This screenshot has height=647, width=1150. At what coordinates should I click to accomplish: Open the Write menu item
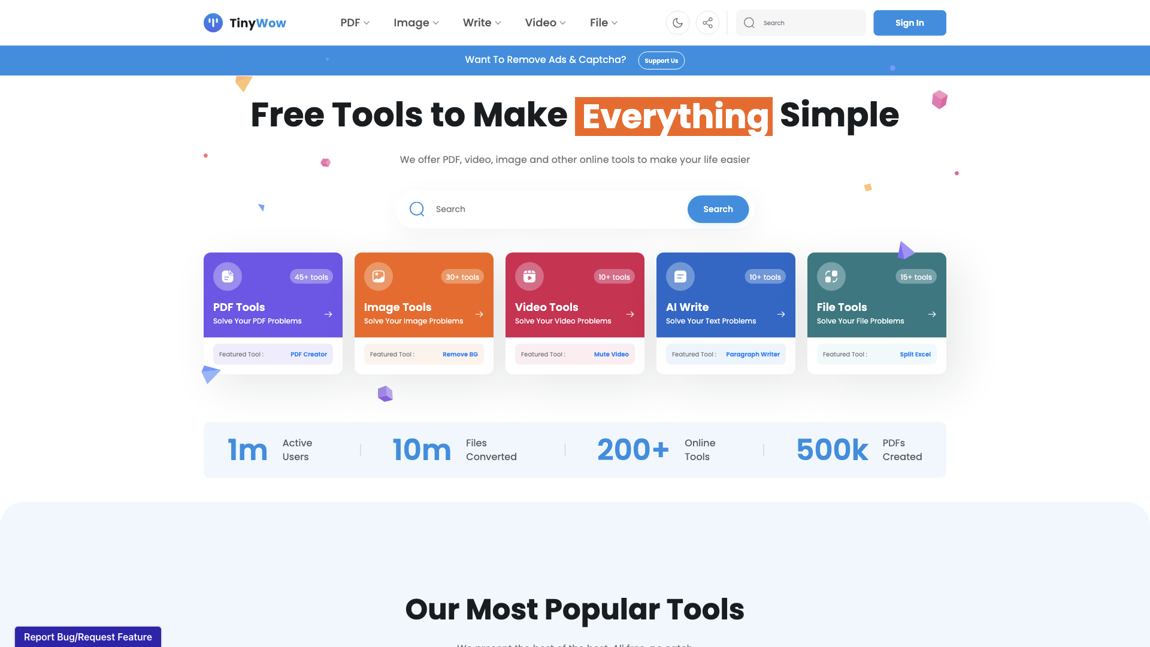point(482,22)
